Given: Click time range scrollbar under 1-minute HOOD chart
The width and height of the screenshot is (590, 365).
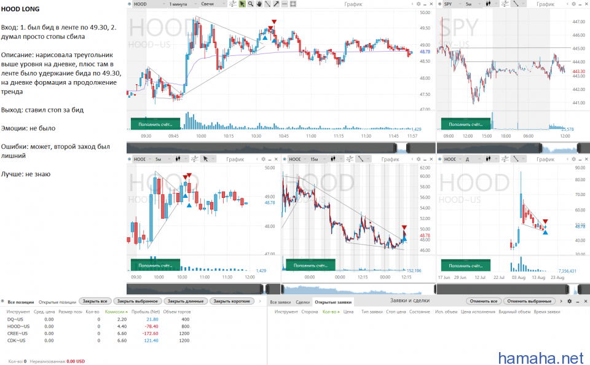Looking at the screenshot, I should (x=281, y=147).
